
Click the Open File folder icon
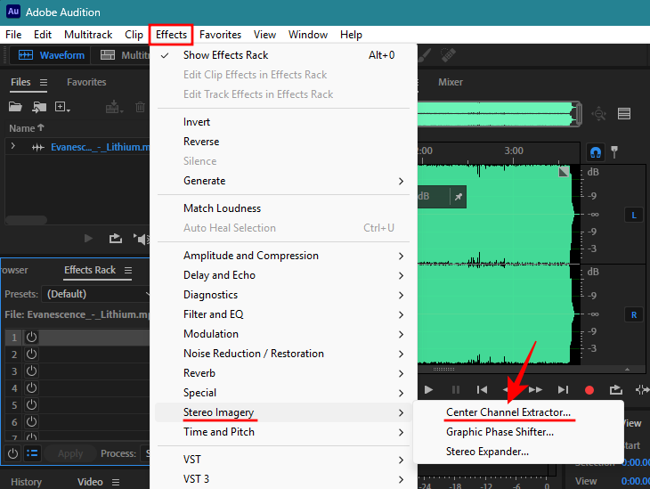(15, 107)
